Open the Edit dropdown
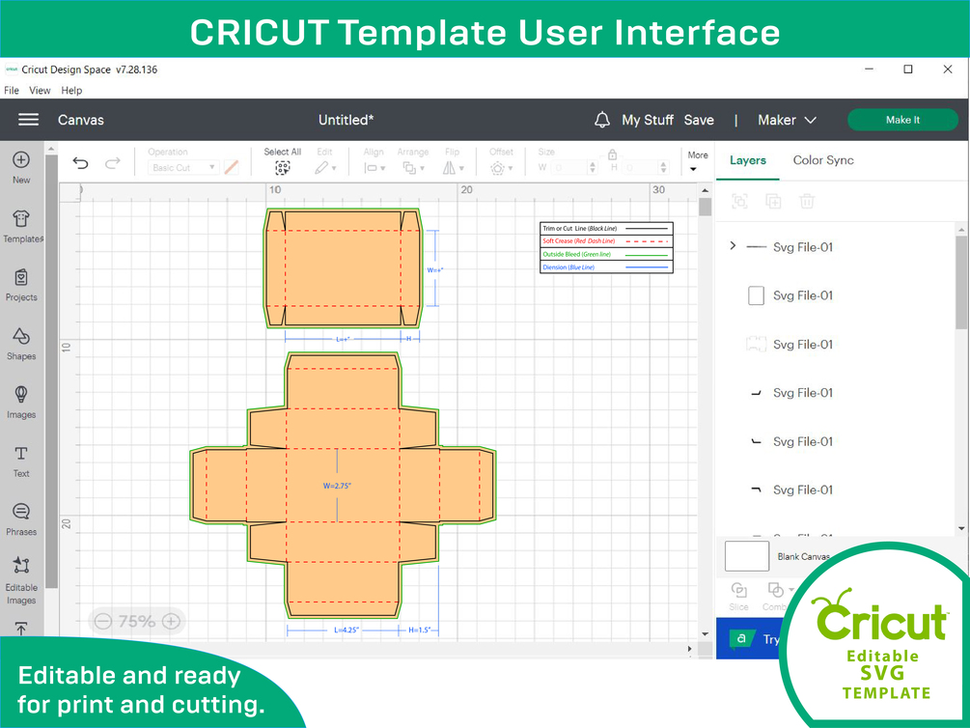 [325, 168]
